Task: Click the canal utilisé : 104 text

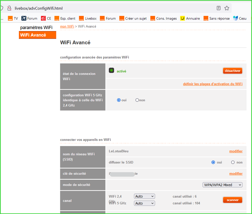Action: (x=186, y=203)
